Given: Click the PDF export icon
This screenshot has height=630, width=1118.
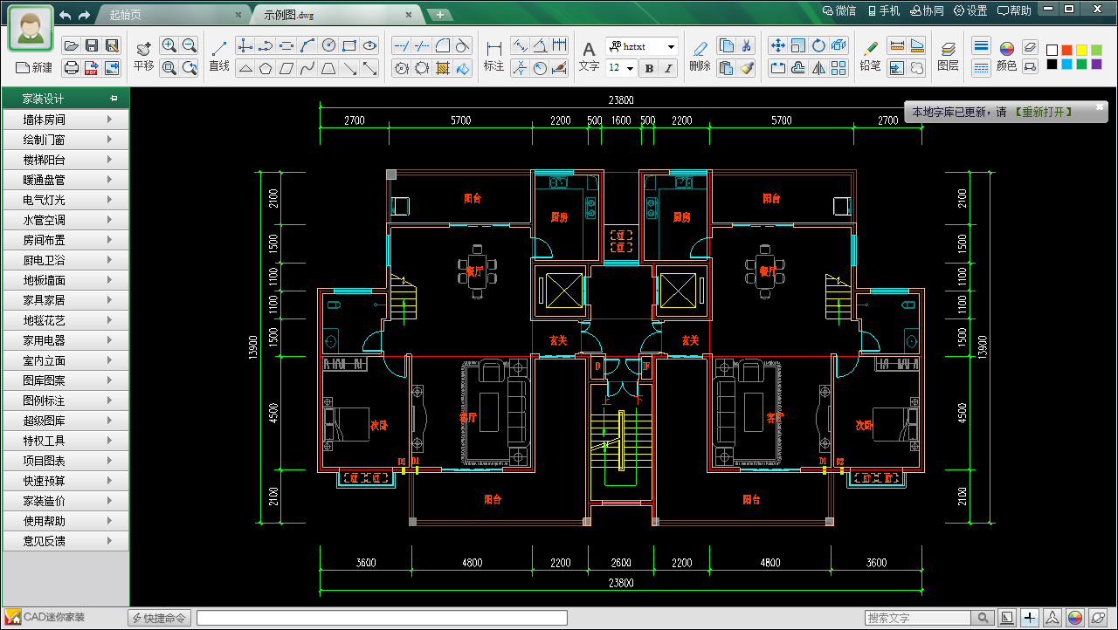Looking at the screenshot, I should [x=92, y=67].
